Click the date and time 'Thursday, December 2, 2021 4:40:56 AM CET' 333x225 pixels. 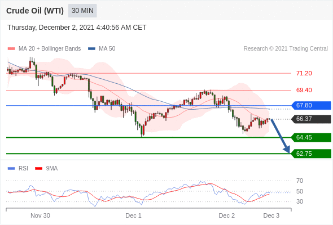point(77,28)
